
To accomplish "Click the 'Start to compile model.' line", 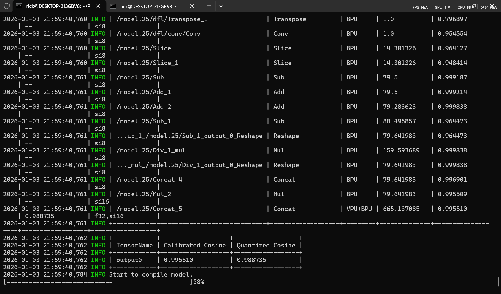I will pyautogui.click(x=151, y=274).
